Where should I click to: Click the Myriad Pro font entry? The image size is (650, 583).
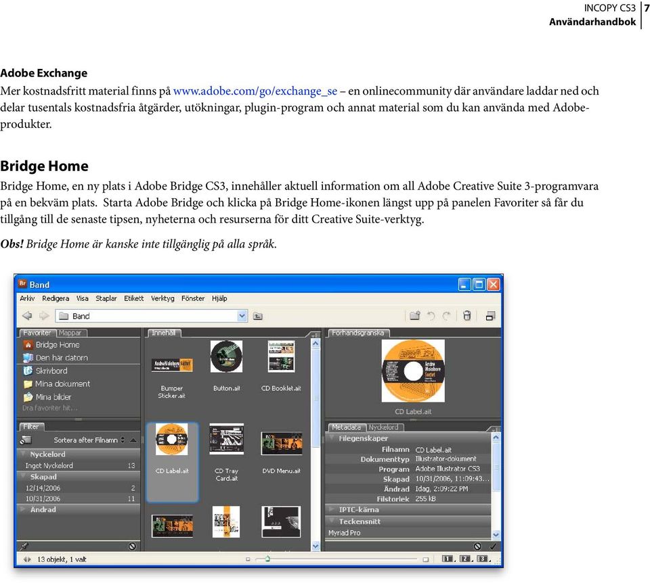345,533
